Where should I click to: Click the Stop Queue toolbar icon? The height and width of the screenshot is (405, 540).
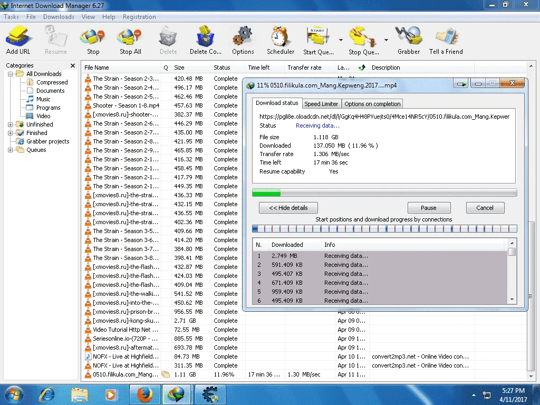363,40
